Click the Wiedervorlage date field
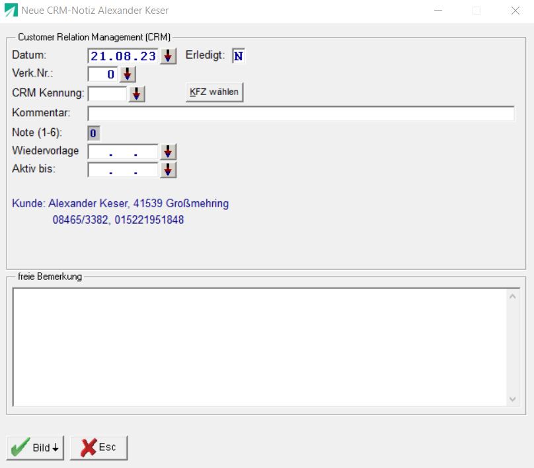This screenshot has height=468, width=534. pyautogui.click(x=122, y=152)
